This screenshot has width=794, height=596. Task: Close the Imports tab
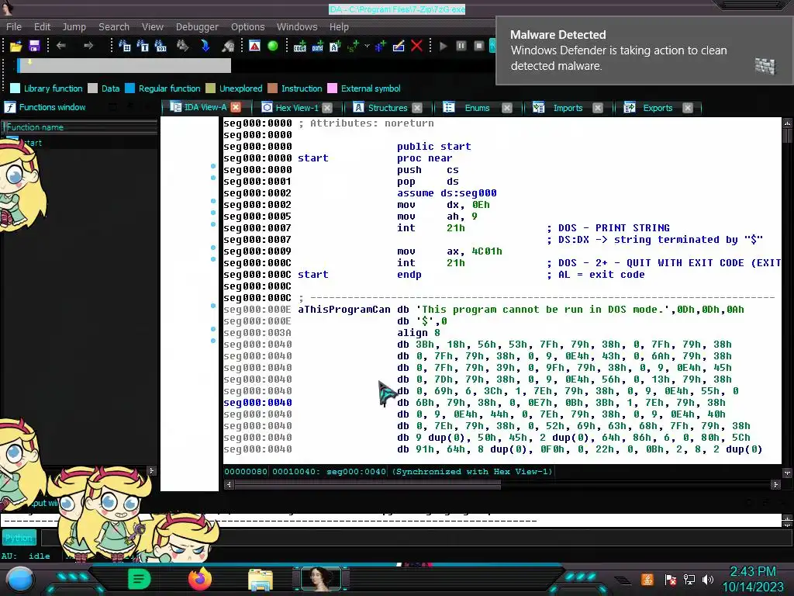pos(598,108)
